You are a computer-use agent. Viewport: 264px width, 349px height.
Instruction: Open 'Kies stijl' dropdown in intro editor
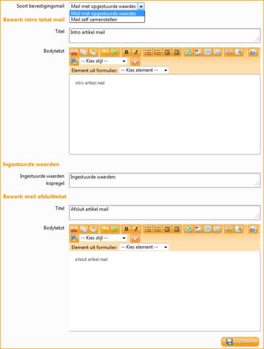coord(103,61)
